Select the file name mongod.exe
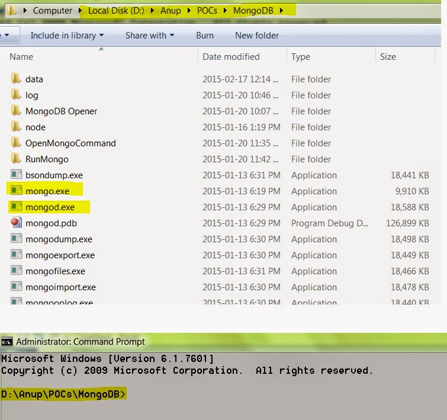Viewport: 447px width, 420px height. tap(50, 207)
